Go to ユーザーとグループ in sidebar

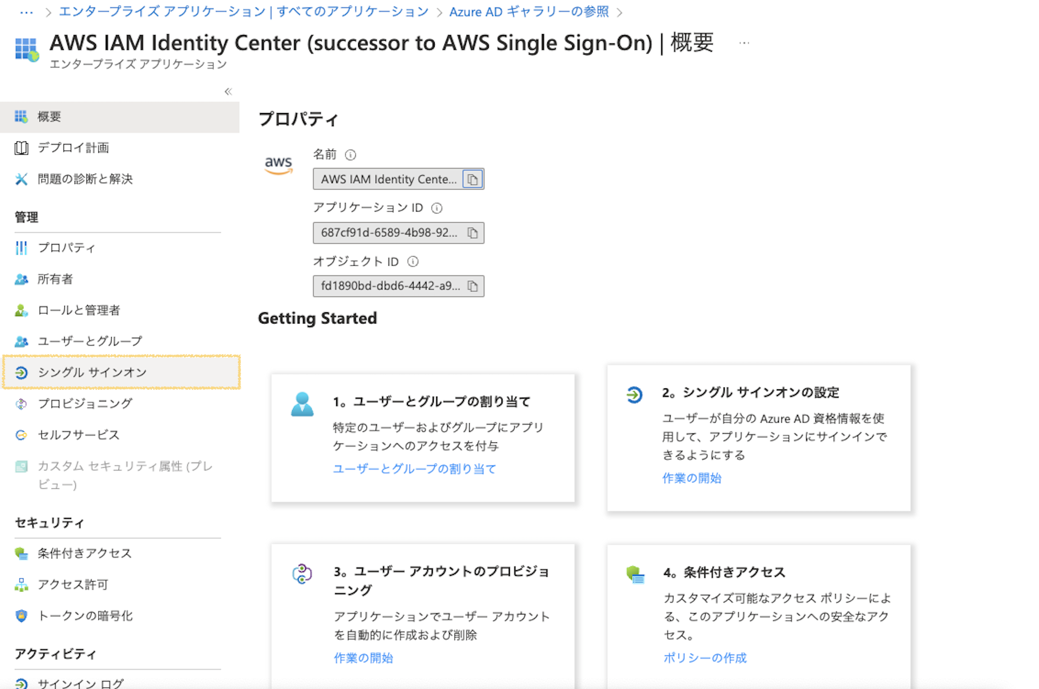pyautogui.click(x=90, y=341)
